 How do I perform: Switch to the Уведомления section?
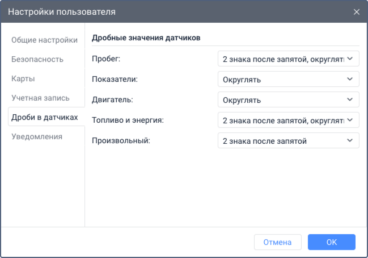pos(37,136)
